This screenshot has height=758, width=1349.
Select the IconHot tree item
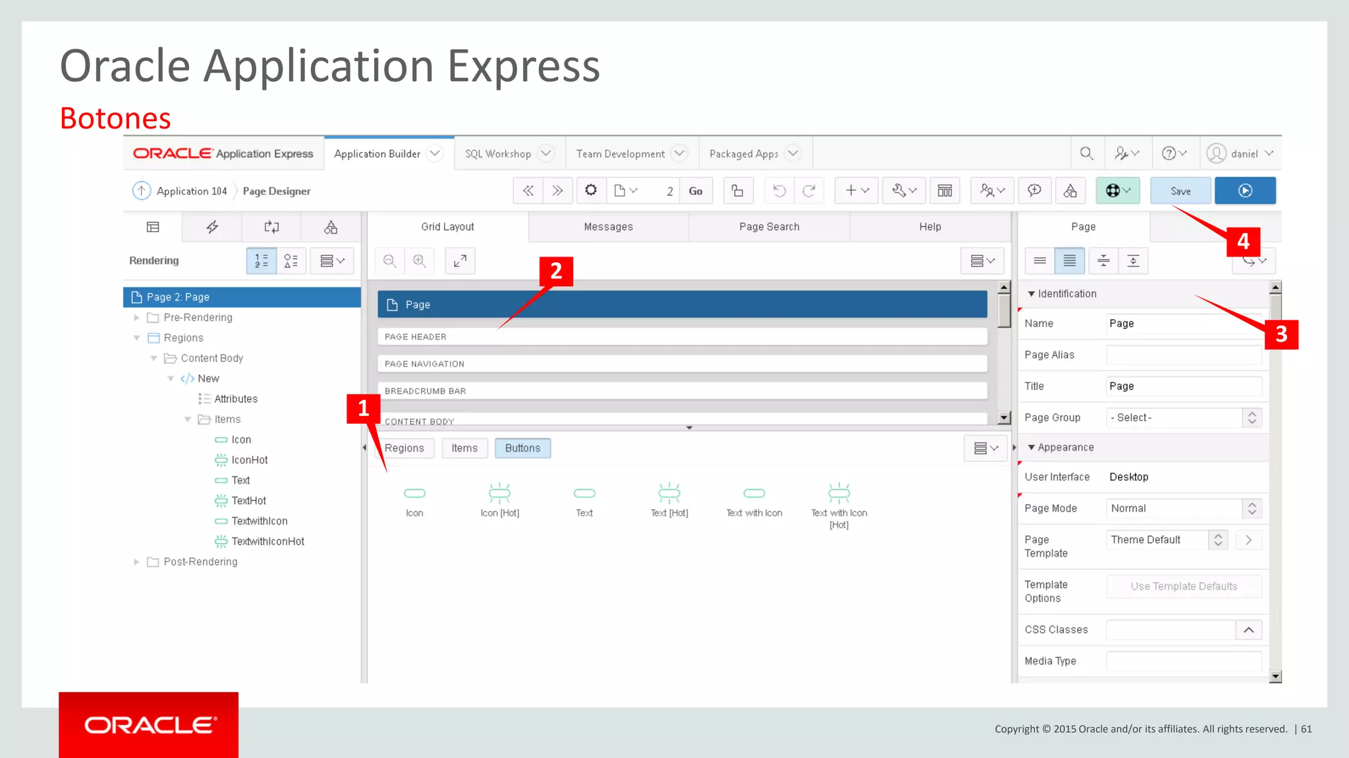point(241,459)
